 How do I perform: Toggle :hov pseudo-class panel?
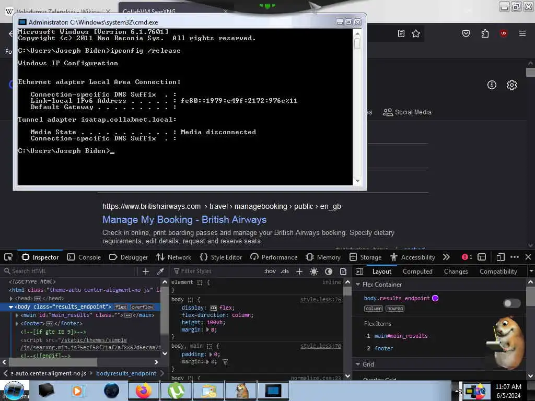click(270, 272)
